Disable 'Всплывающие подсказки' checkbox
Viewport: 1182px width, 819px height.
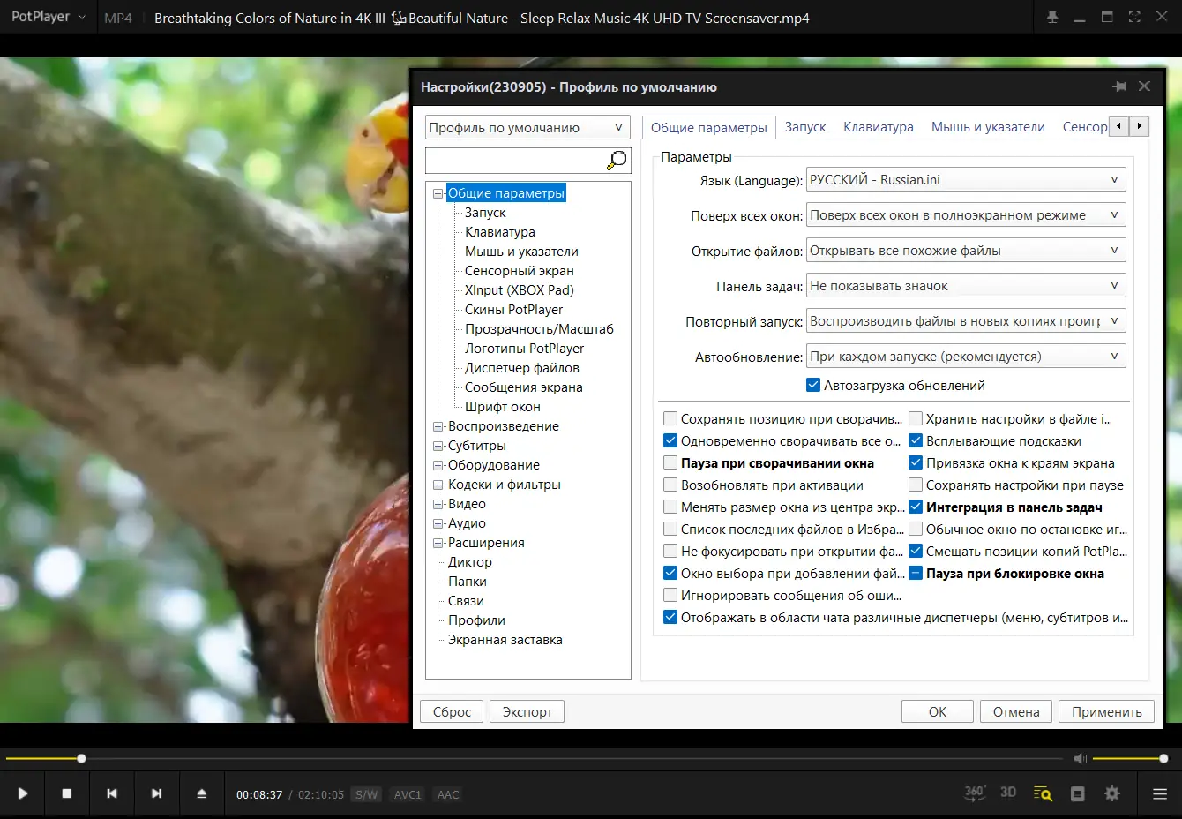(x=916, y=440)
